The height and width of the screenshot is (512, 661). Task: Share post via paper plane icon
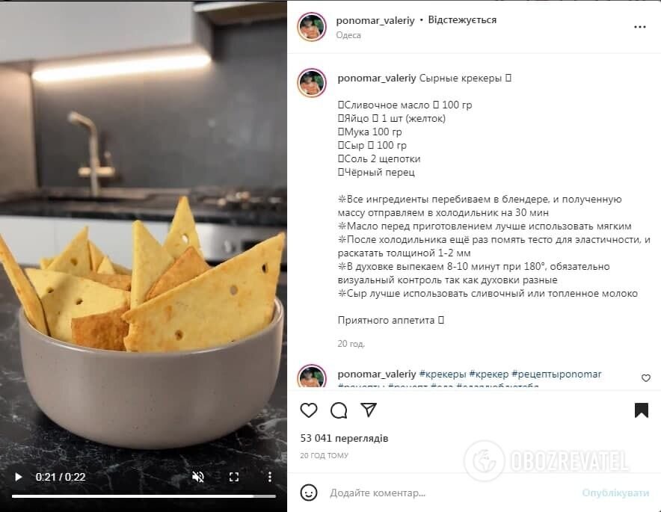point(369,410)
